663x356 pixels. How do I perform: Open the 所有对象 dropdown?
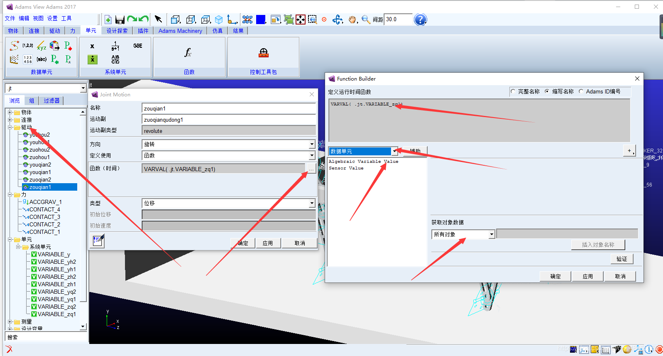[492, 235]
